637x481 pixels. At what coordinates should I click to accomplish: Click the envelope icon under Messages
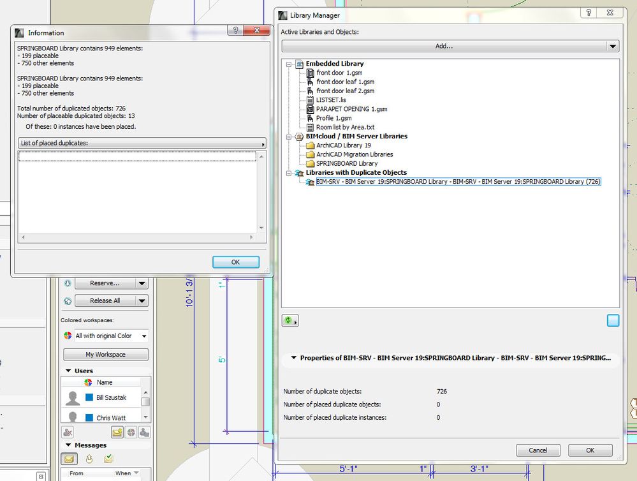pos(68,459)
